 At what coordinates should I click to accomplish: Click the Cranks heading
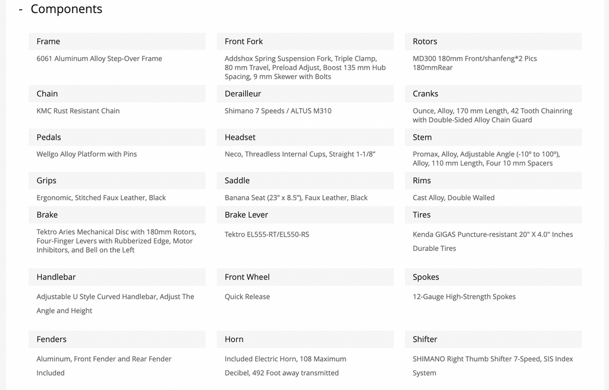425,94
